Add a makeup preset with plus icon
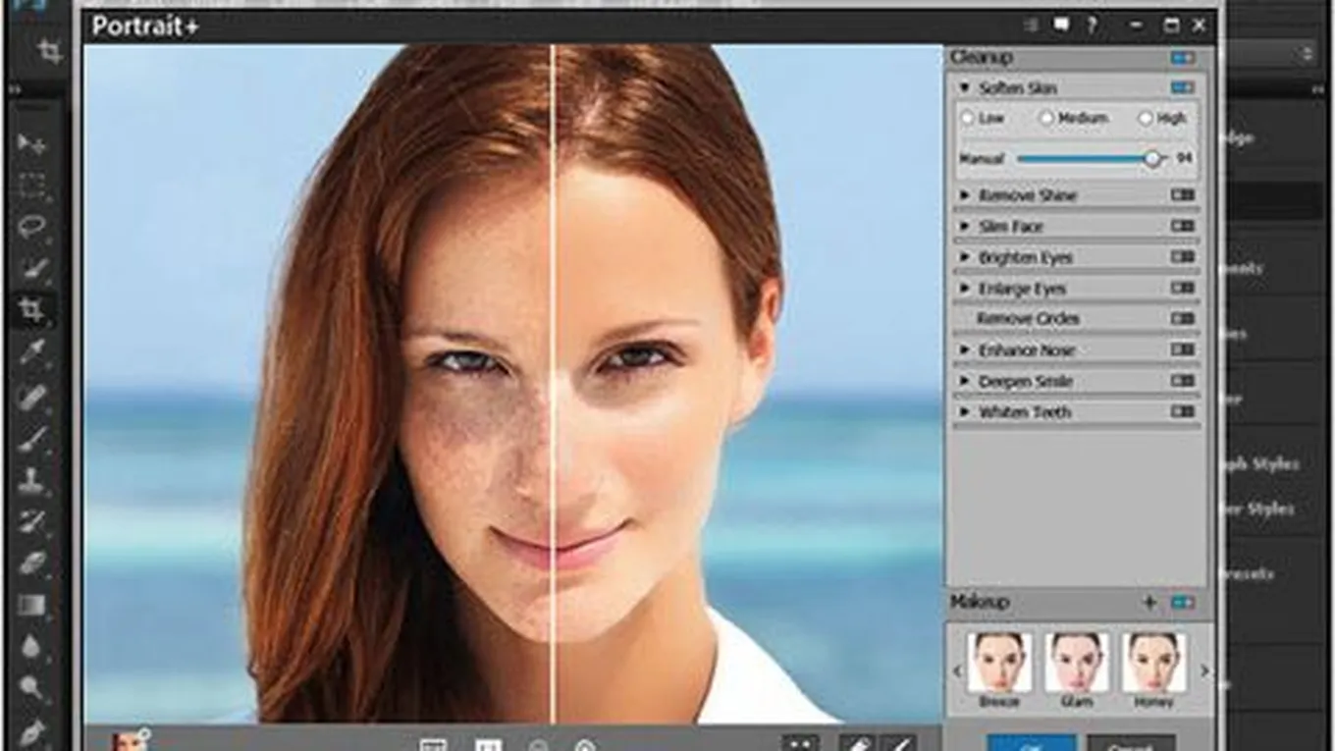1335x751 pixels. [1149, 602]
